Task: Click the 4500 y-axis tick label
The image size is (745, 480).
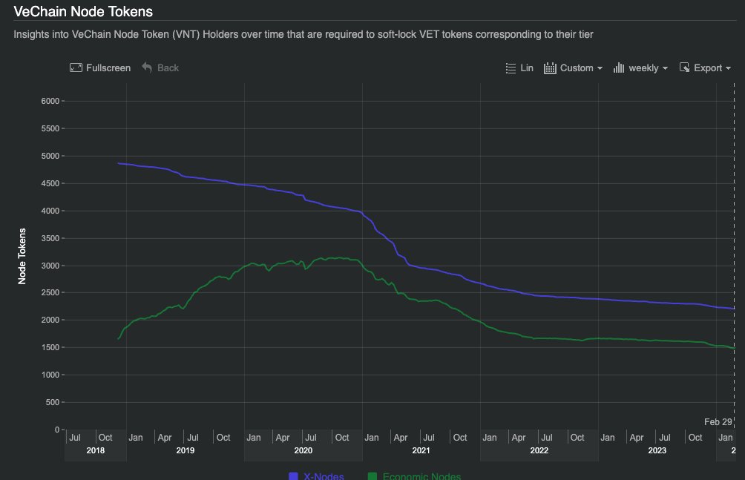Action: (50, 183)
